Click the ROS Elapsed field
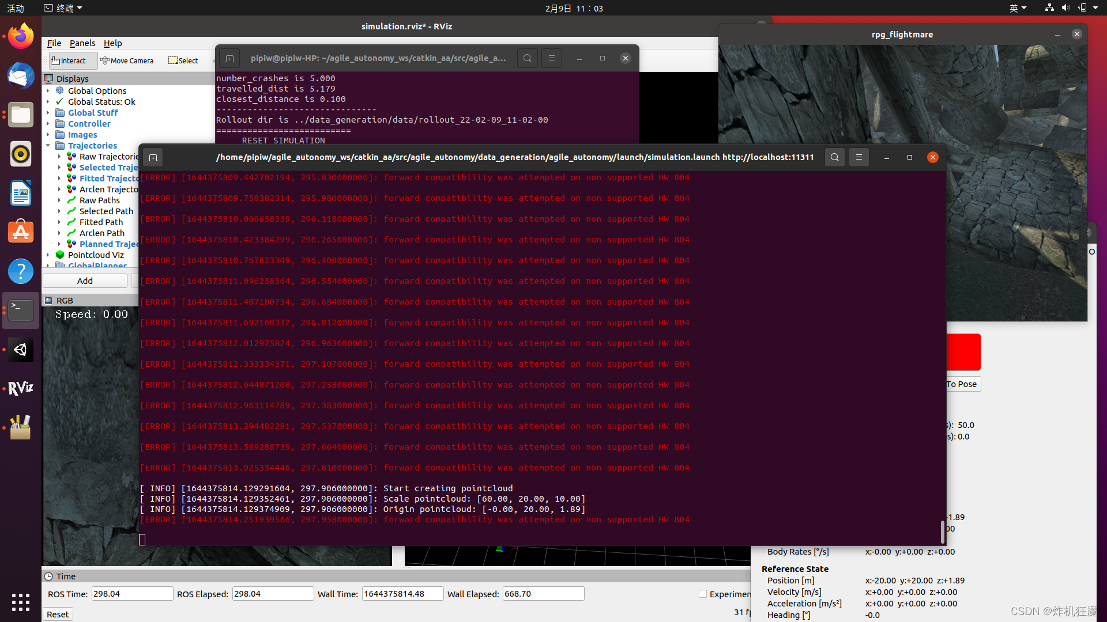Screen dimensions: 1107x622 (273, 594)
